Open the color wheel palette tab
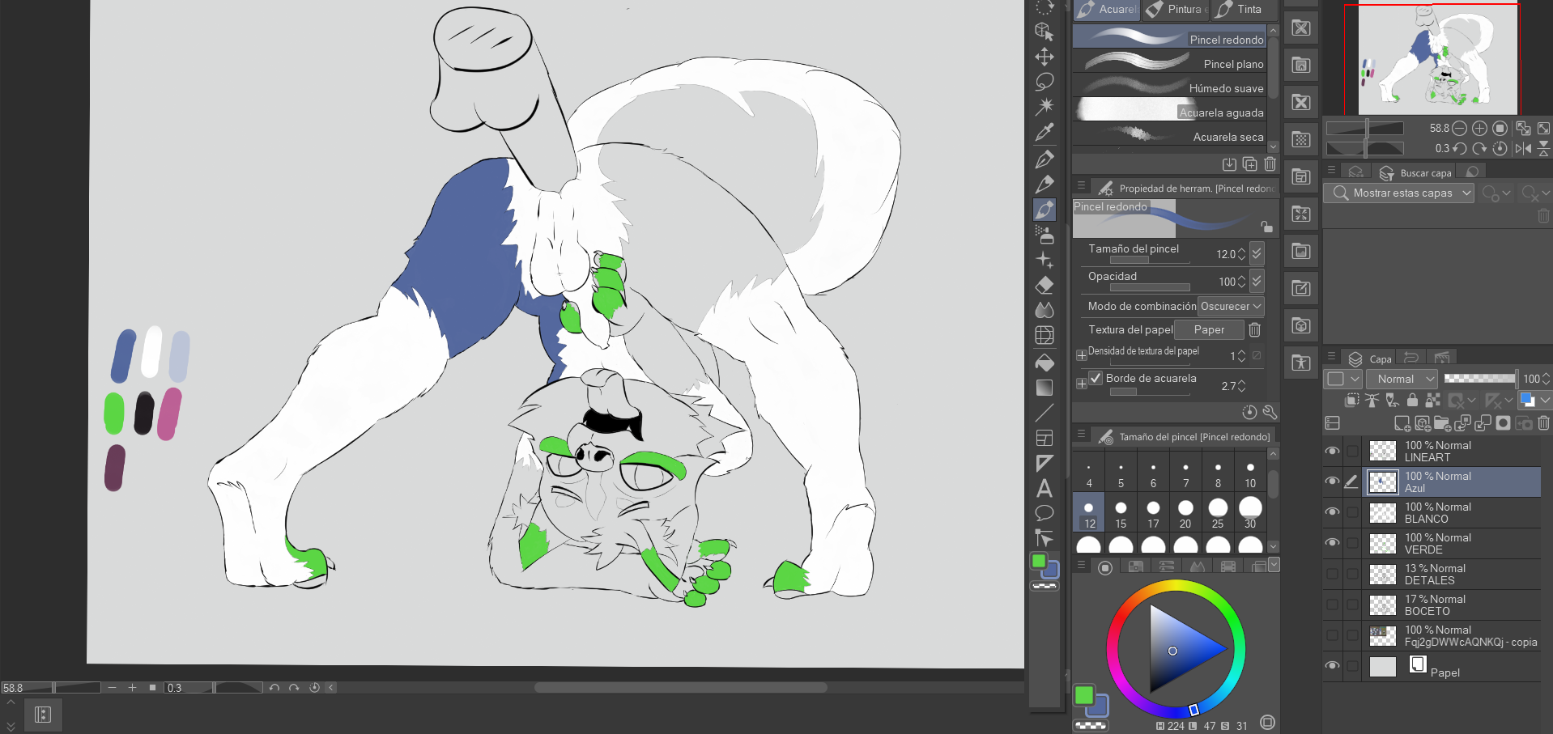The width and height of the screenshot is (1553, 734). 1105,567
